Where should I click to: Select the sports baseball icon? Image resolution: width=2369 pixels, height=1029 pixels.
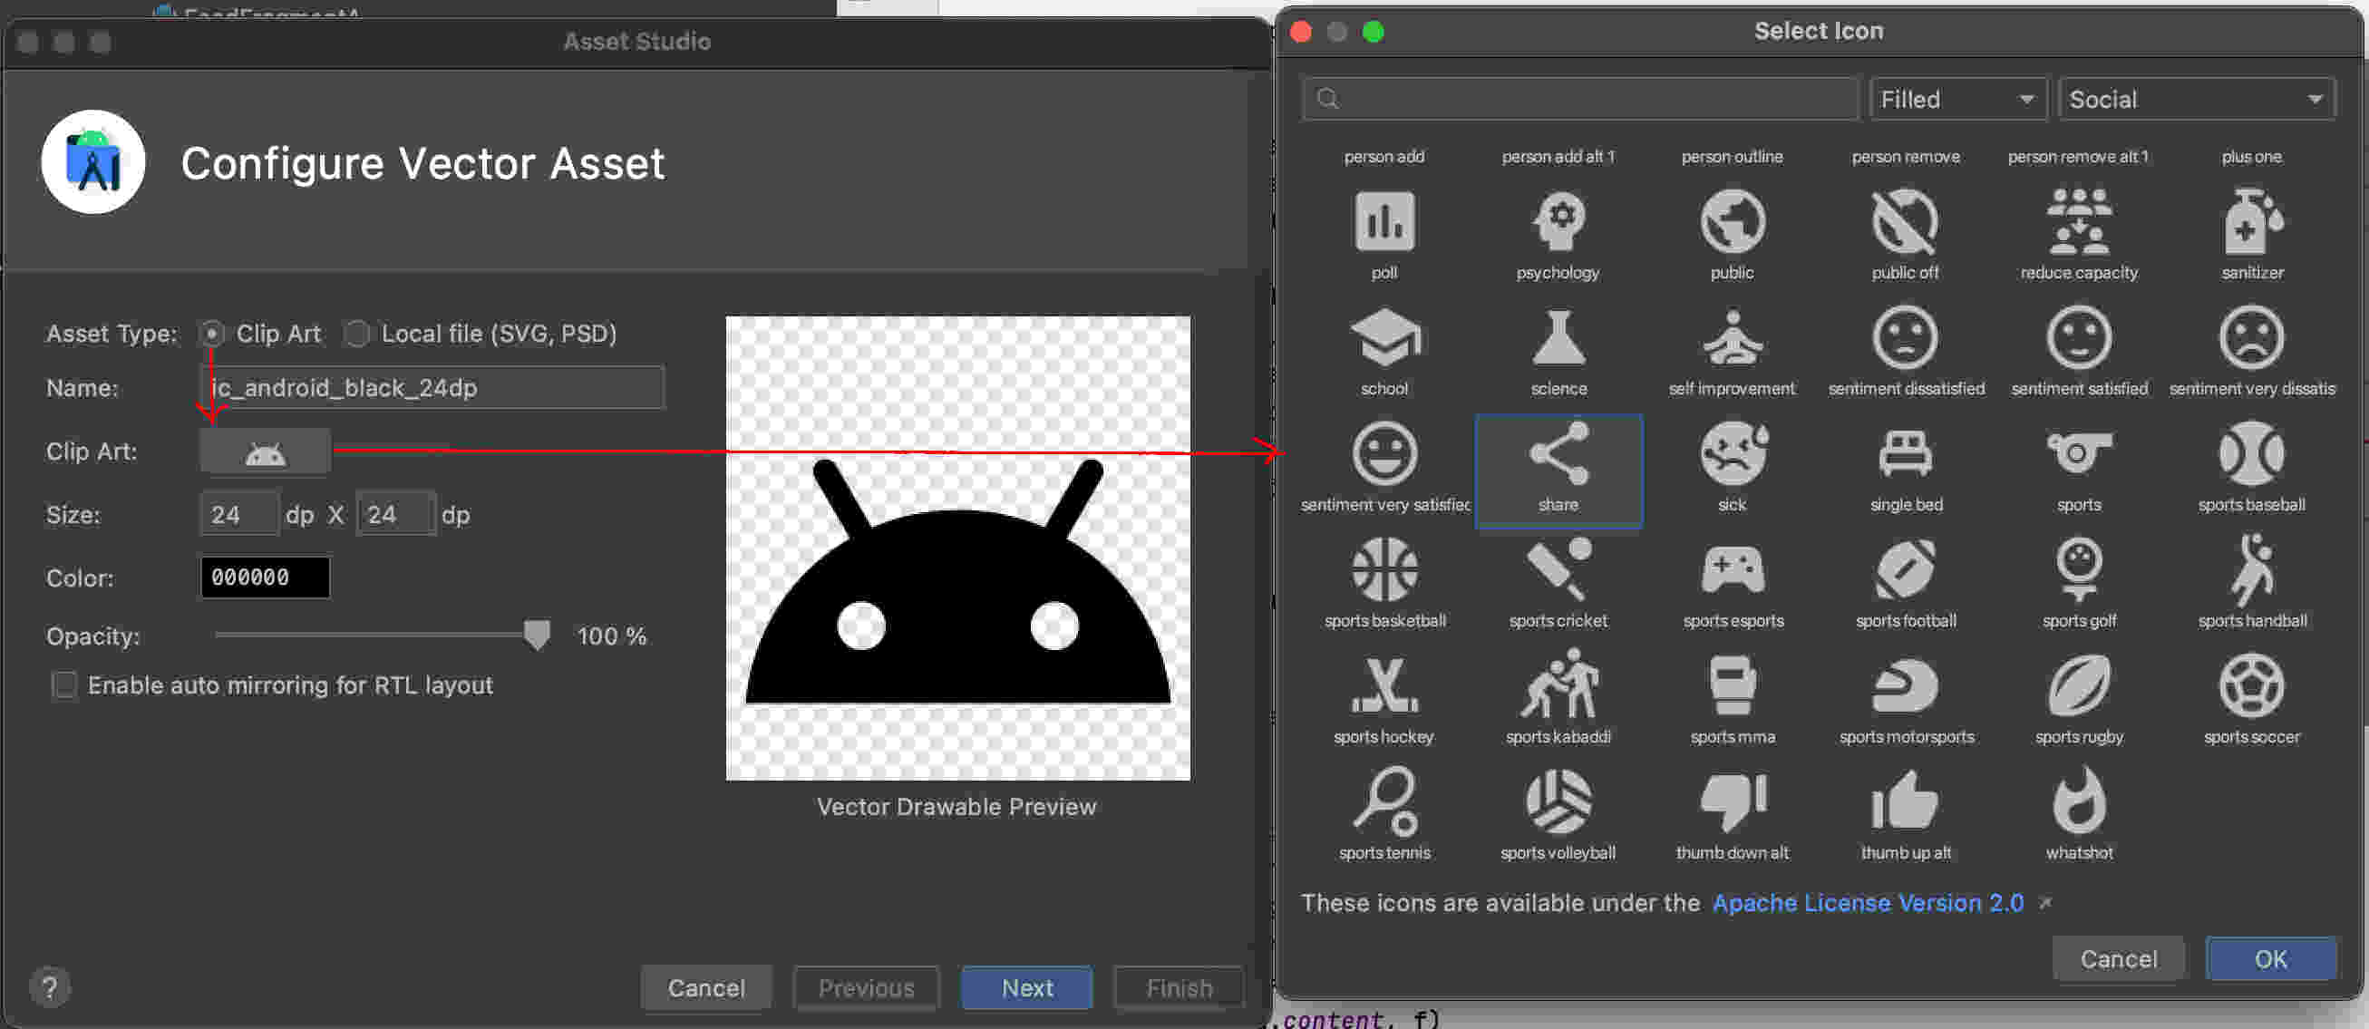[2251, 453]
